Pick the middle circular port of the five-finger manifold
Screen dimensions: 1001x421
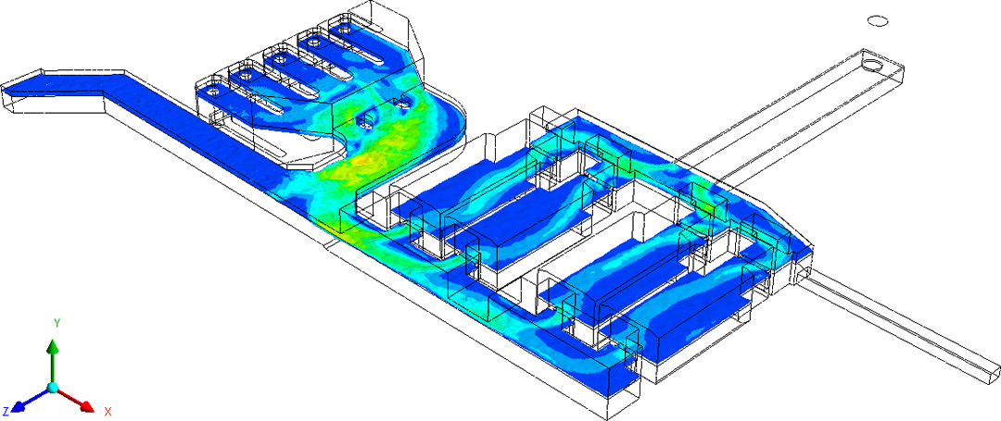point(279,57)
